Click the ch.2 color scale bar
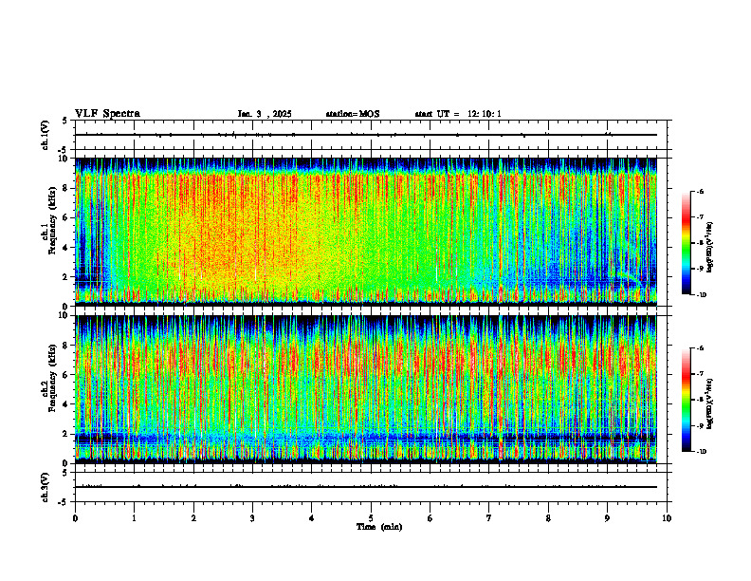The width and height of the screenshot is (751, 581). 686,400
